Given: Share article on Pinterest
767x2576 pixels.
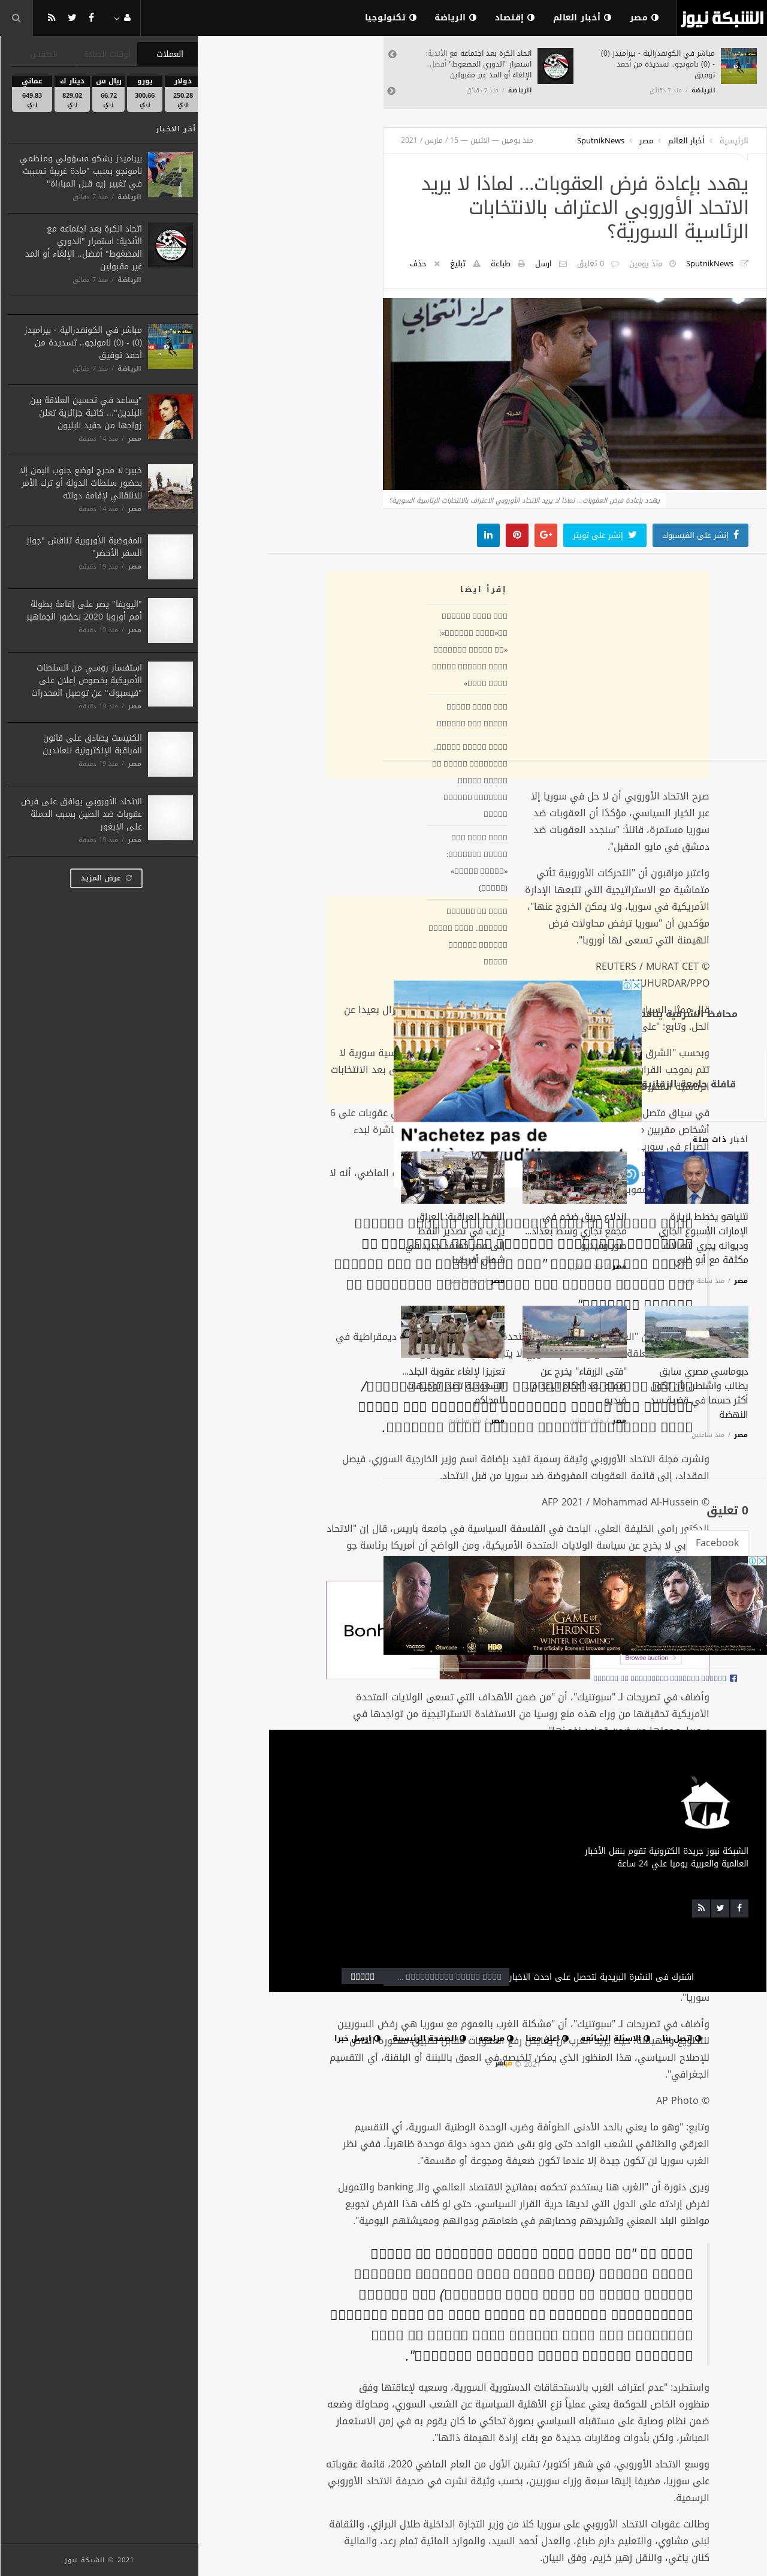Looking at the screenshot, I should [517, 535].
